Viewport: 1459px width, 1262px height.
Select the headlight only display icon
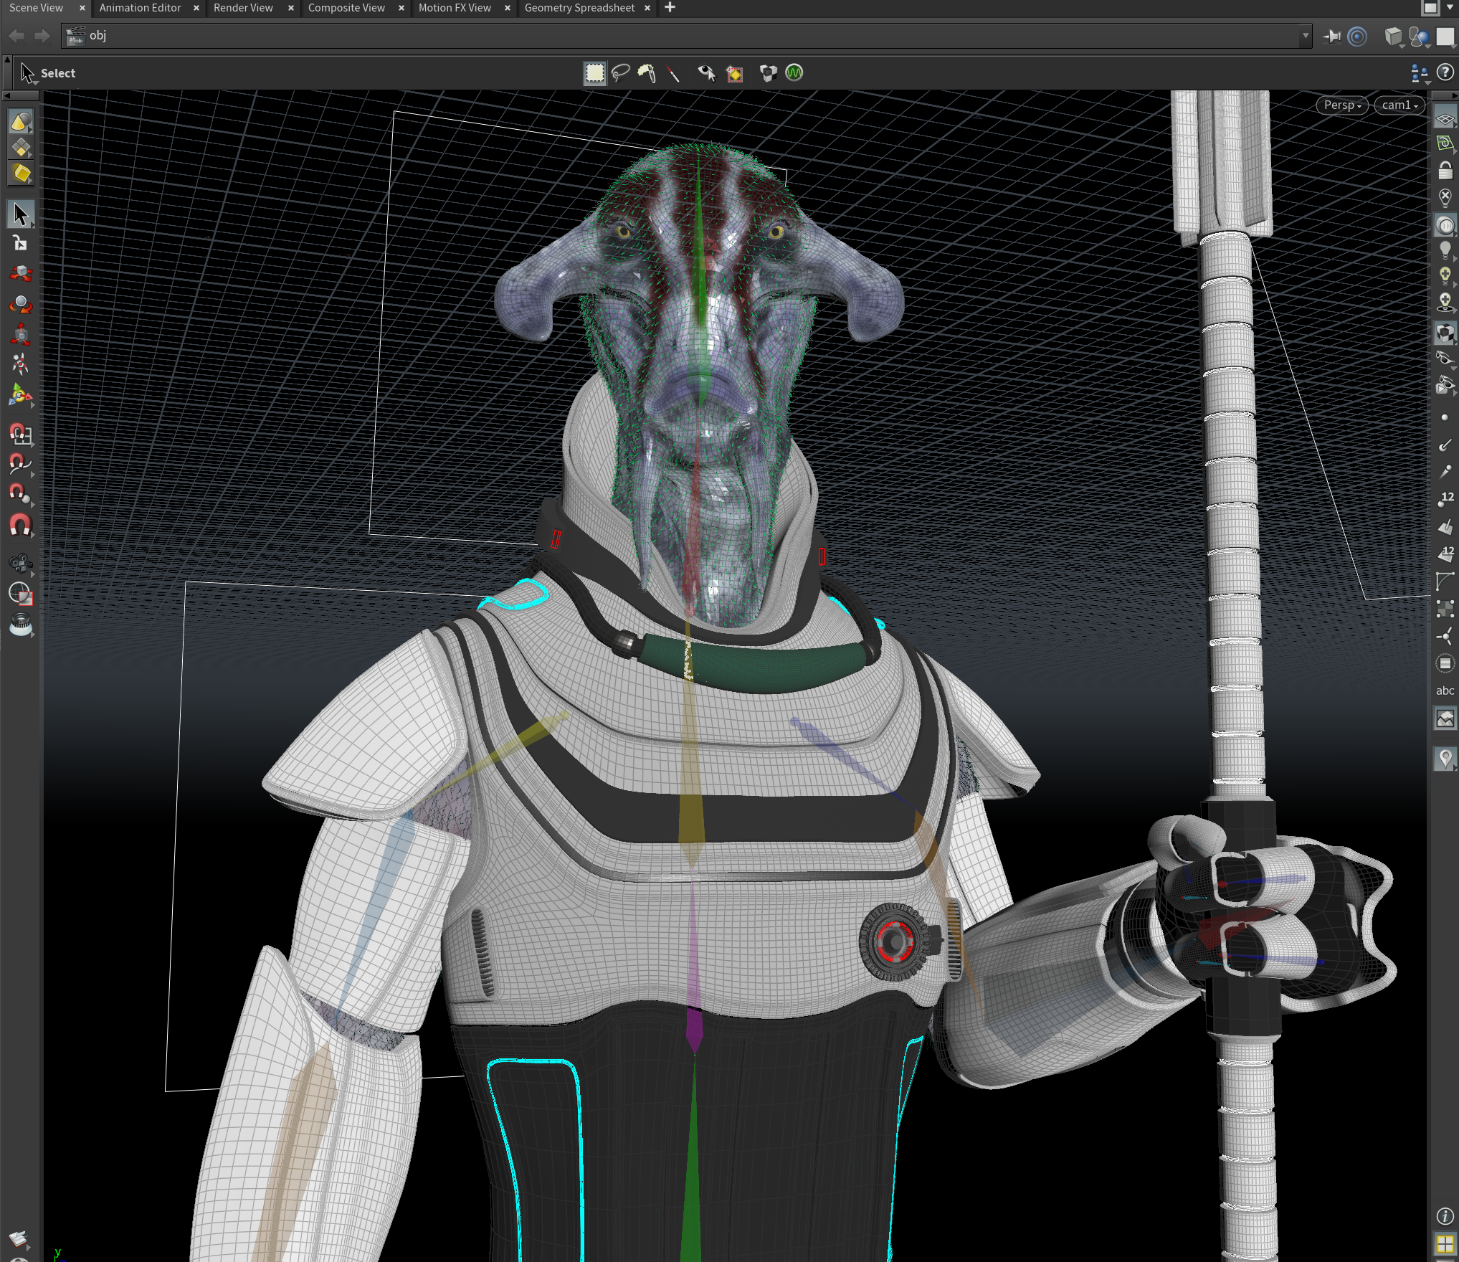pos(1445,225)
